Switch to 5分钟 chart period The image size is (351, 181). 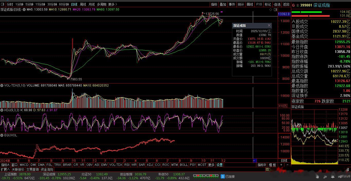(x=29, y=4)
